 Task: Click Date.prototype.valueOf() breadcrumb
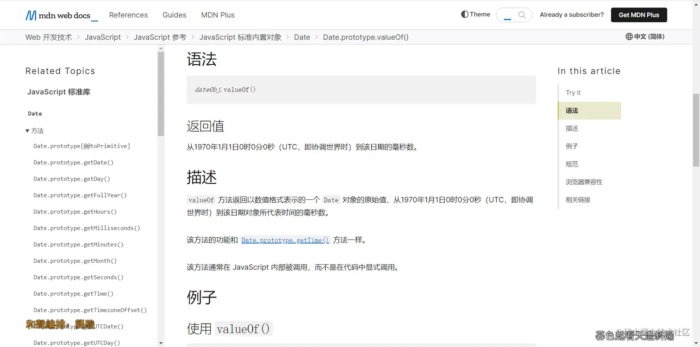point(366,37)
